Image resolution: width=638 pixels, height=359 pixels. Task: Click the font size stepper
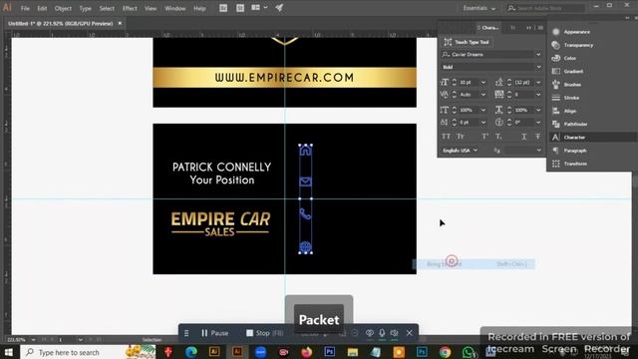[455, 82]
